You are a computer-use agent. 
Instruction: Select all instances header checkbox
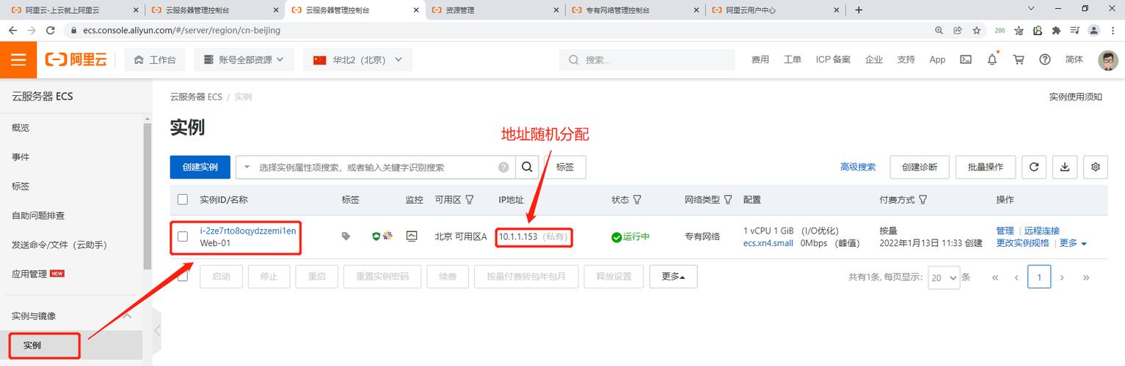[183, 199]
